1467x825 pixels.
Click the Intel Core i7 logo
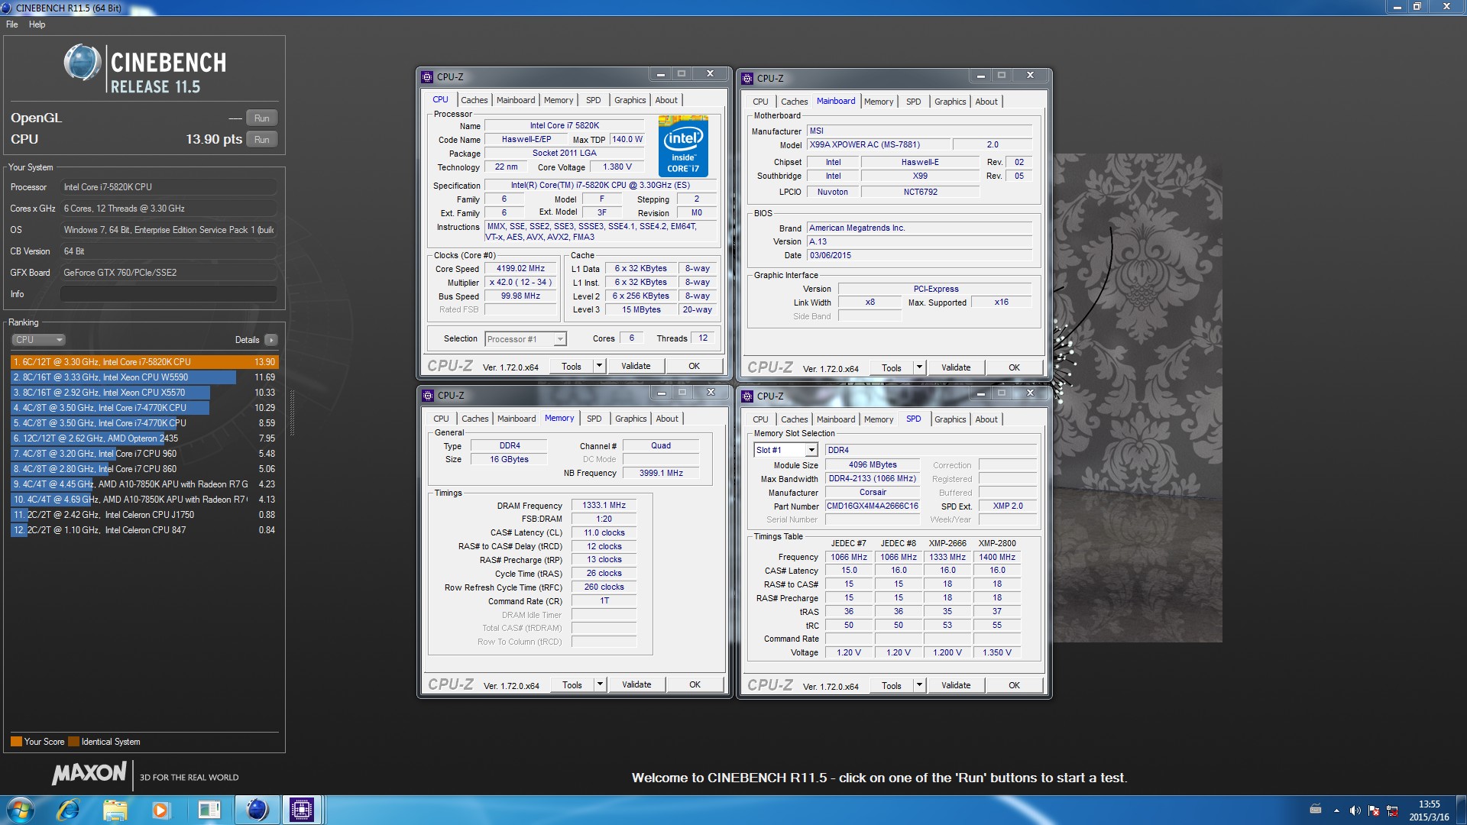tap(683, 146)
